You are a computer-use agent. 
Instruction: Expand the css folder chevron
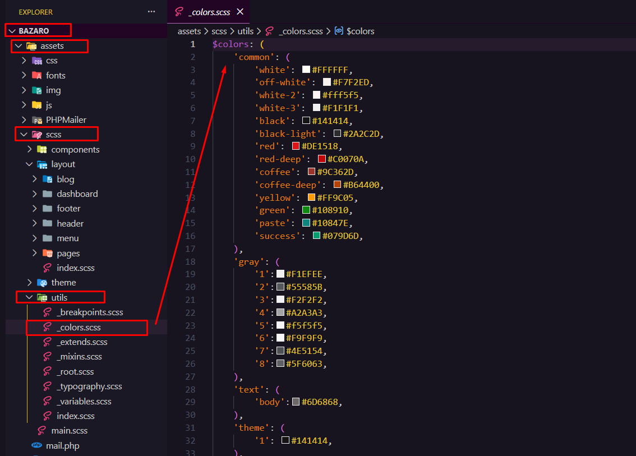(24, 61)
